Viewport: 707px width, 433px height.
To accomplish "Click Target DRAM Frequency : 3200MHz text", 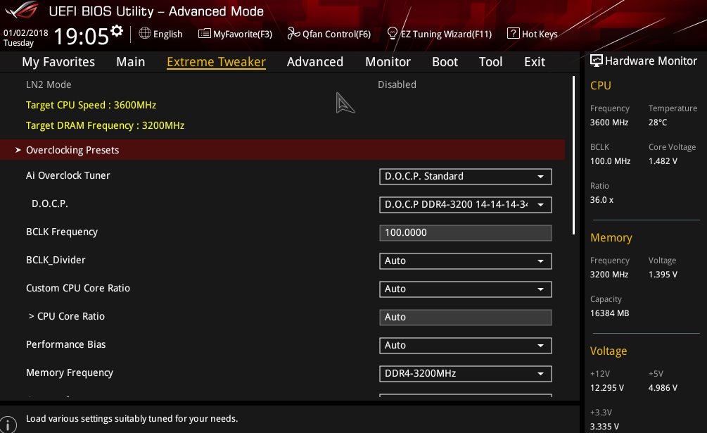I will point(105,125).
